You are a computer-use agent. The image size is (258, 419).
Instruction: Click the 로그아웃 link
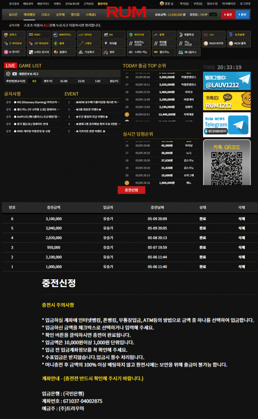[x=245, y=4]
